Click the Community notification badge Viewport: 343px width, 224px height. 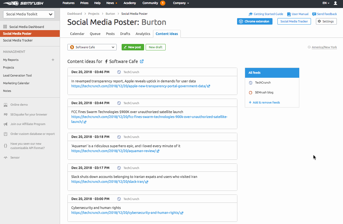(x=163, y=3)
